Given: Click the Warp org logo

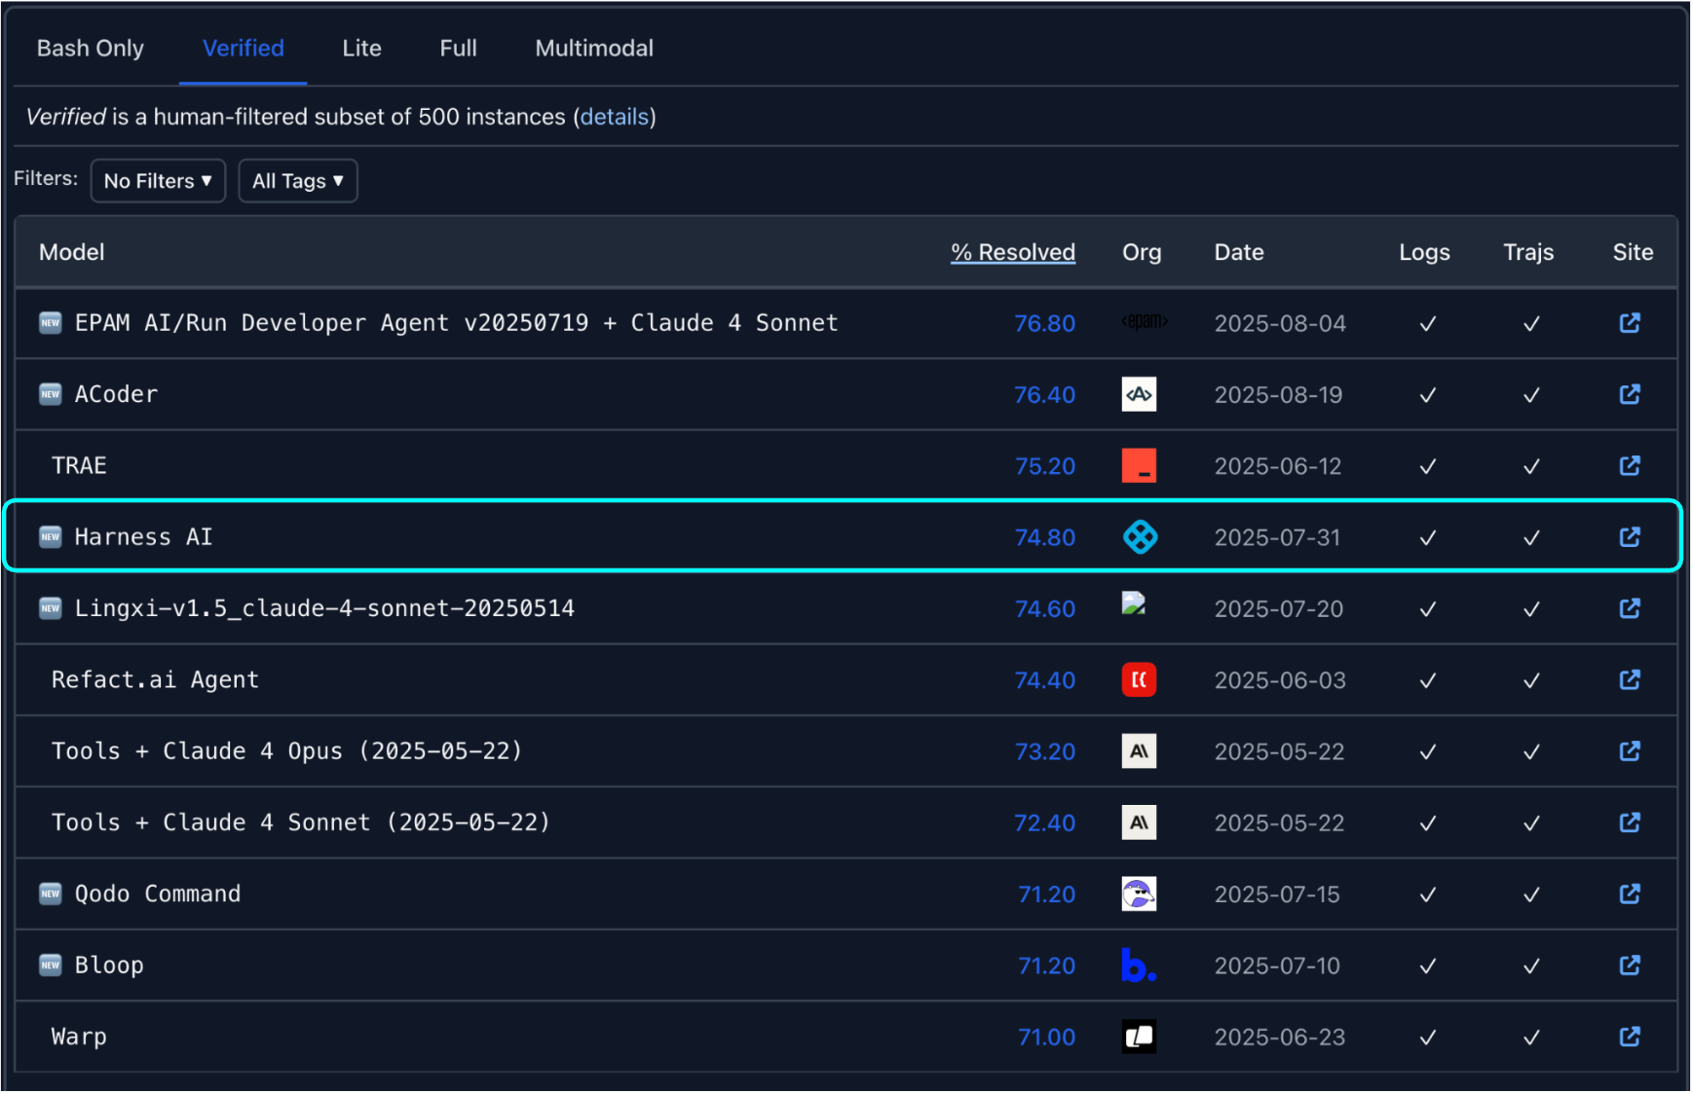Looking at the screenshot, I should 1139,1037.
